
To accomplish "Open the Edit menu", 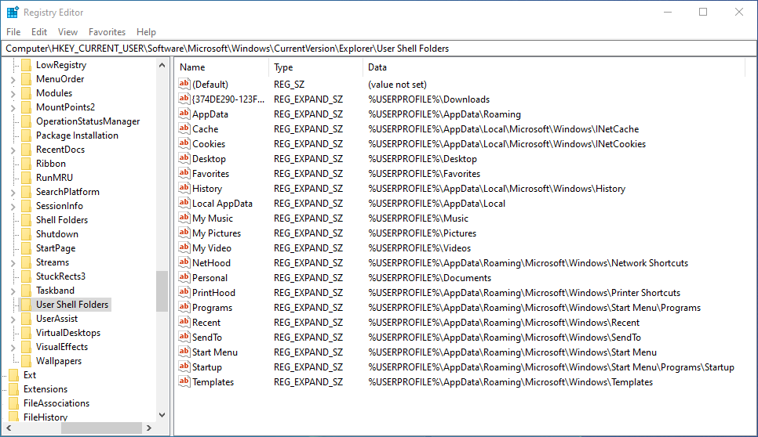I will point(39,32).
